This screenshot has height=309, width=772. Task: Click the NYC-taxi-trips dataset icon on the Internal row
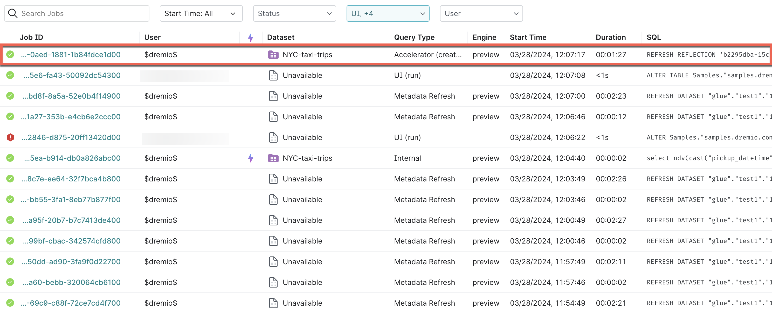point(273,158)
